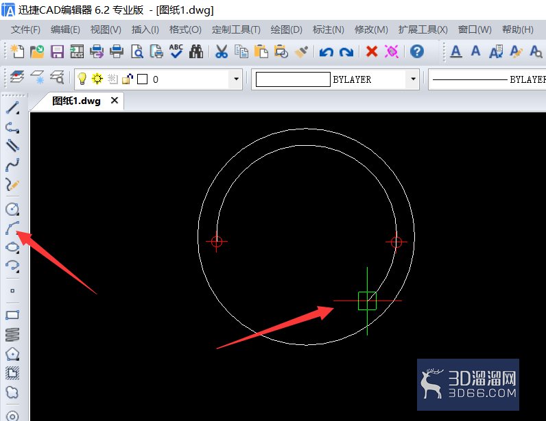The height and width of the screenshot is (421, 546).
Task: Open the 修改(M) menu
Action: click(371, 30)
